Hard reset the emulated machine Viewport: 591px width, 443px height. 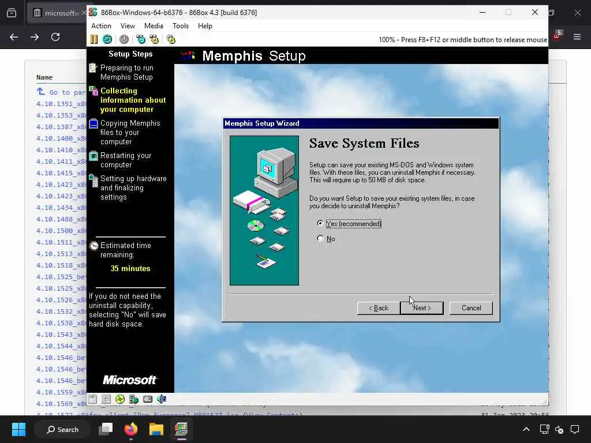(x=107, y=39)
